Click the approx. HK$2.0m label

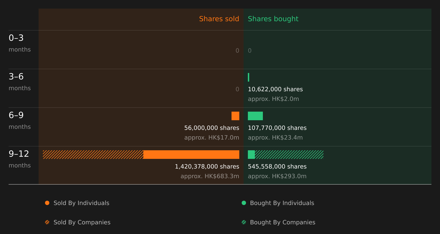tap(273, 99)
